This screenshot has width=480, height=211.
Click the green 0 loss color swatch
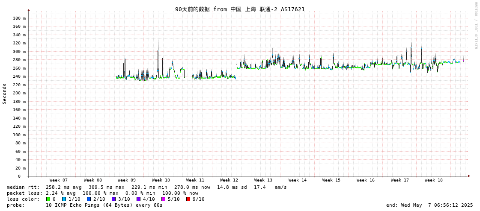(48, 199)
